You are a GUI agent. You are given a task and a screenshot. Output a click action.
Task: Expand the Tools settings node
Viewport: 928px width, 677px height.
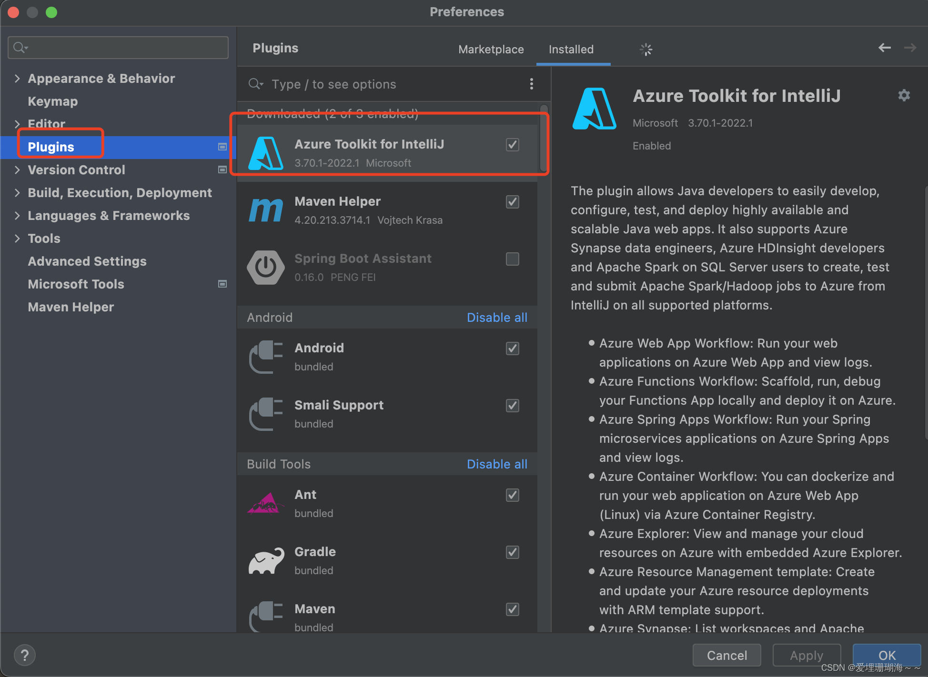[x=17, y=239]
